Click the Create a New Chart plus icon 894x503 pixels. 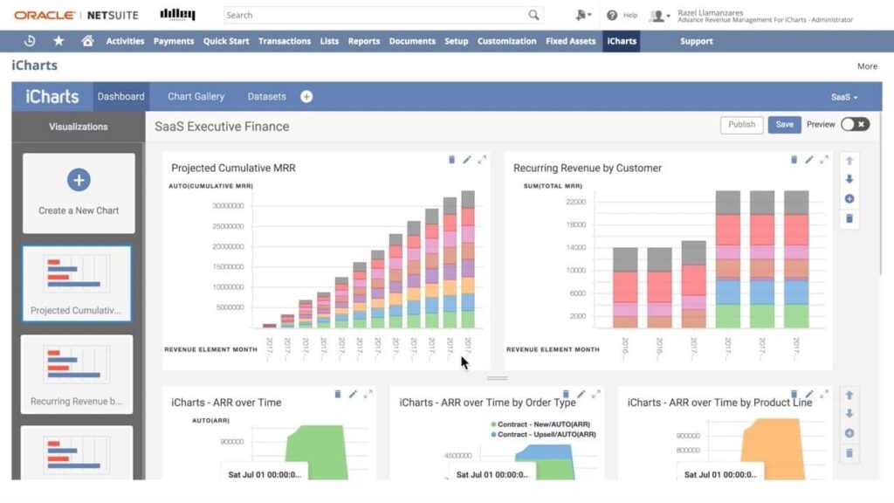tap(79, 180)
